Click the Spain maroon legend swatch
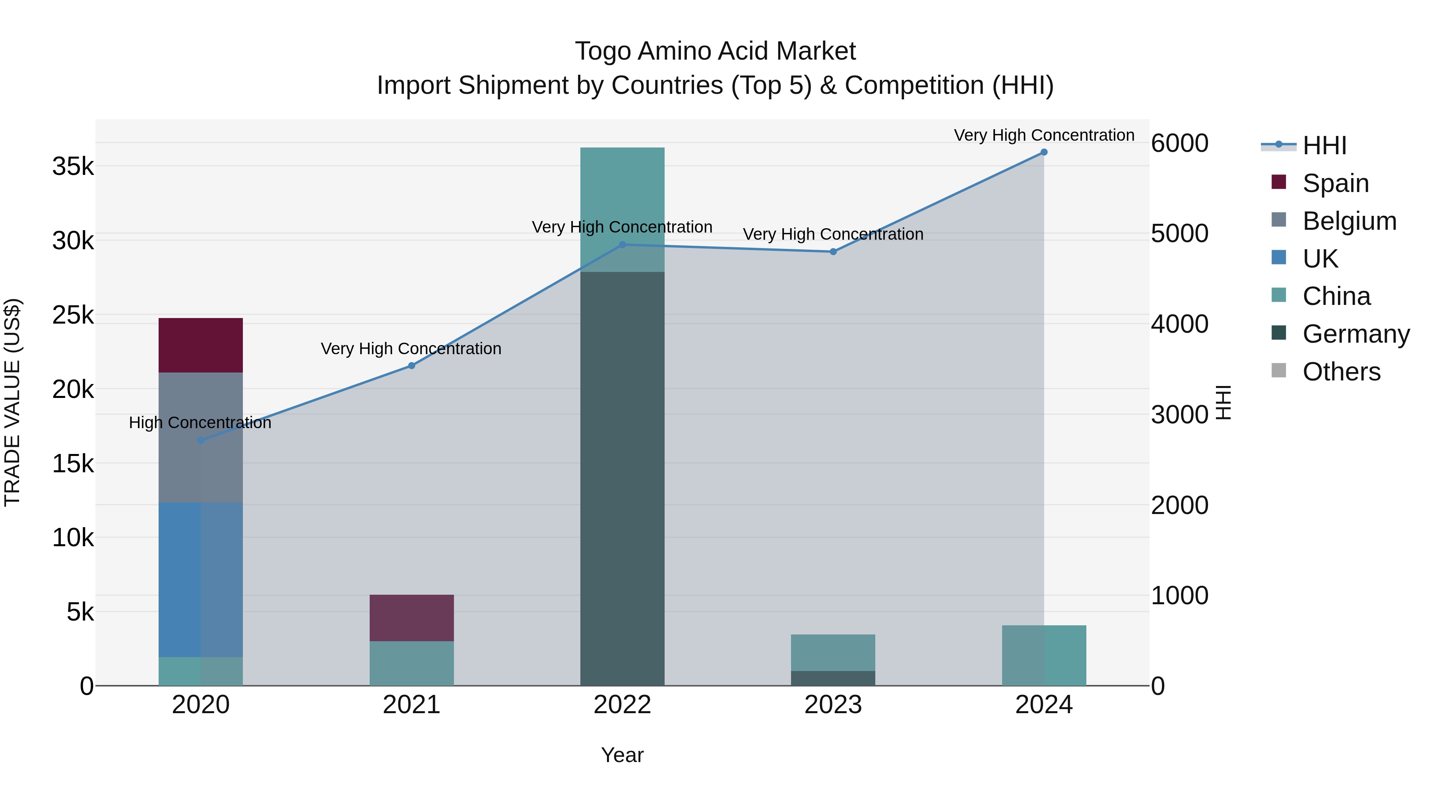 1279,182
